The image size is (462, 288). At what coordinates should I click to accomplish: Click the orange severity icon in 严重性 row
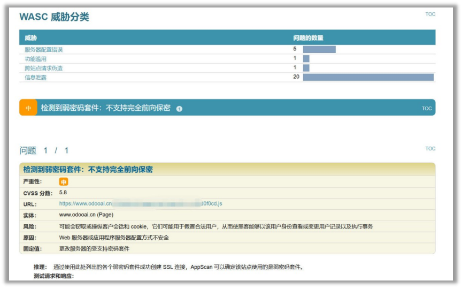64,182
